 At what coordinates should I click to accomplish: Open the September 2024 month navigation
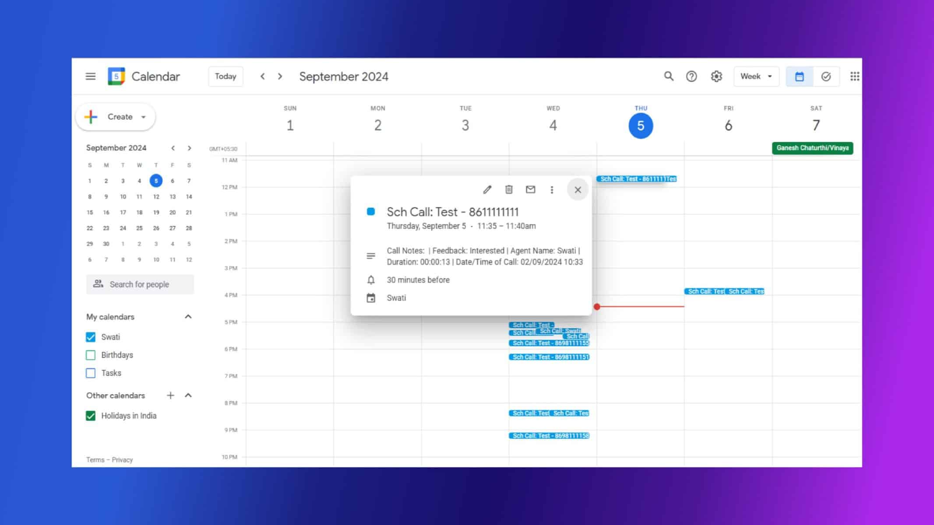point(116,147)
